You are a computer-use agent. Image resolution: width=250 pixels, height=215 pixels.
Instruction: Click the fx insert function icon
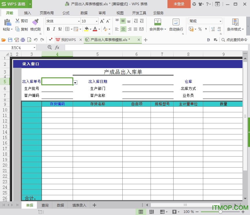click(x=57, y=47)
